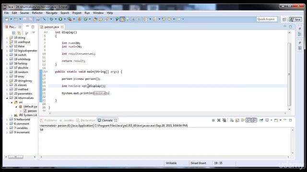Open the New file dropdown arrow
Screen dimensions: 307x172
pos(11,19)
